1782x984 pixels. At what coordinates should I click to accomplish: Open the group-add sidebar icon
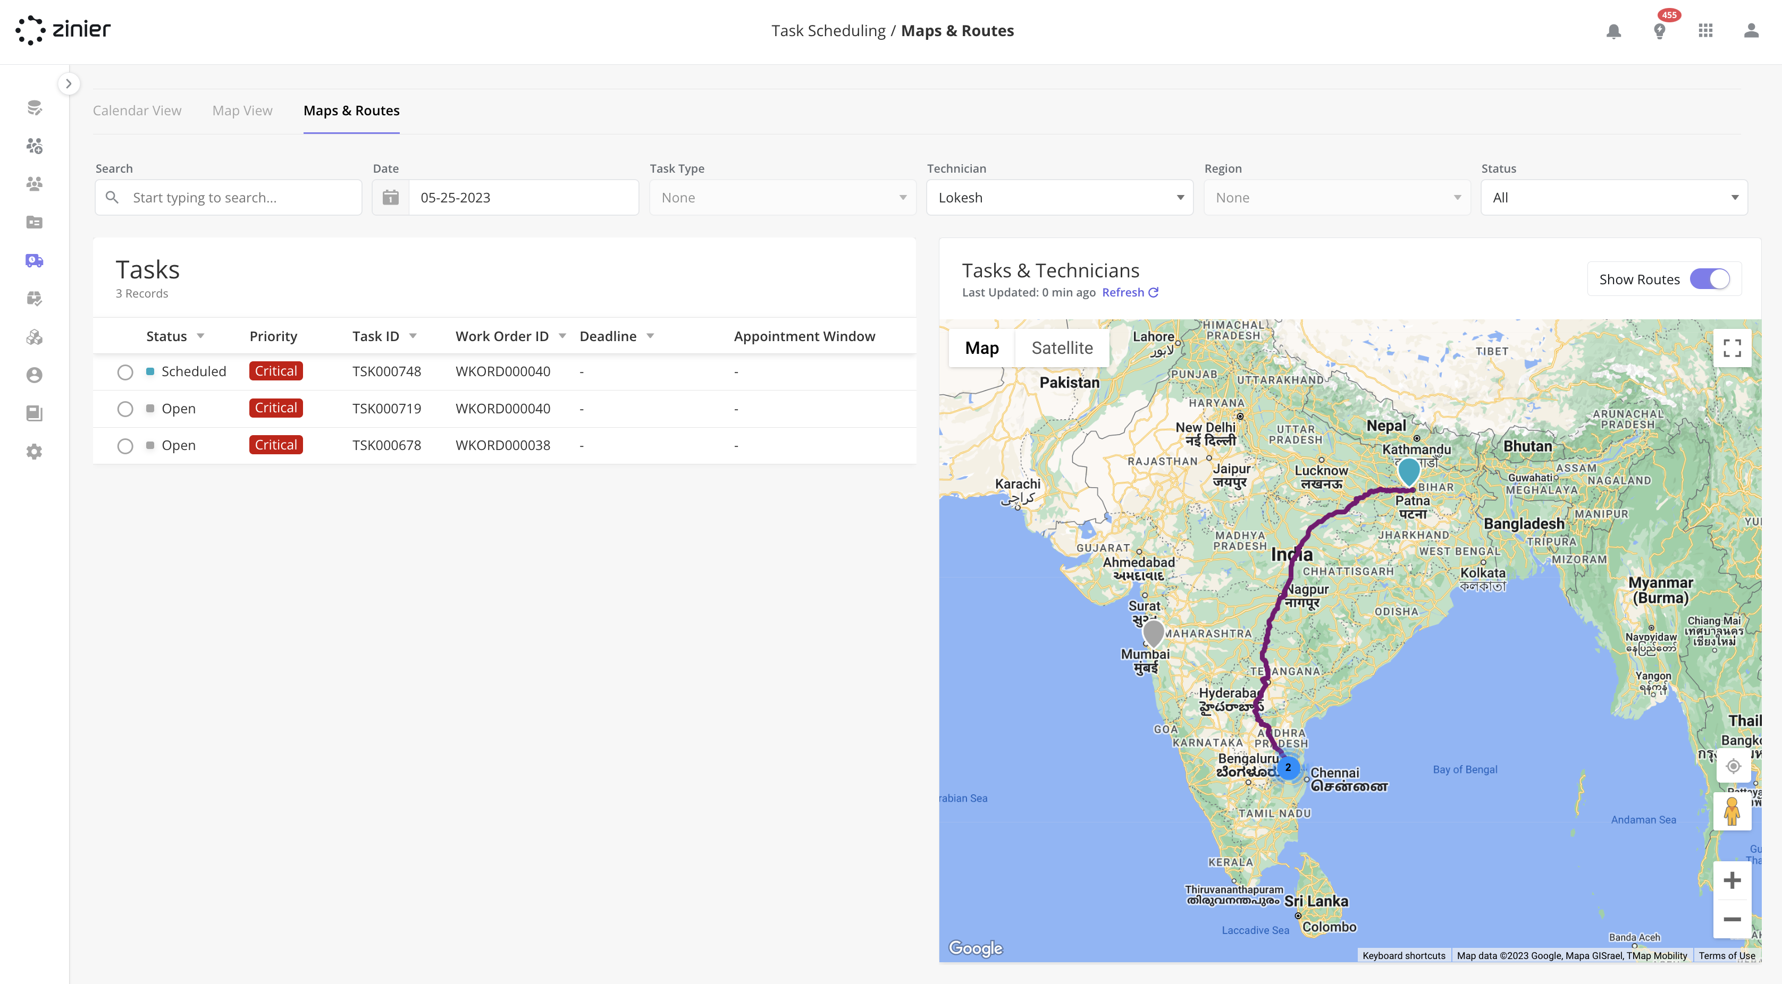pos(34,145)
